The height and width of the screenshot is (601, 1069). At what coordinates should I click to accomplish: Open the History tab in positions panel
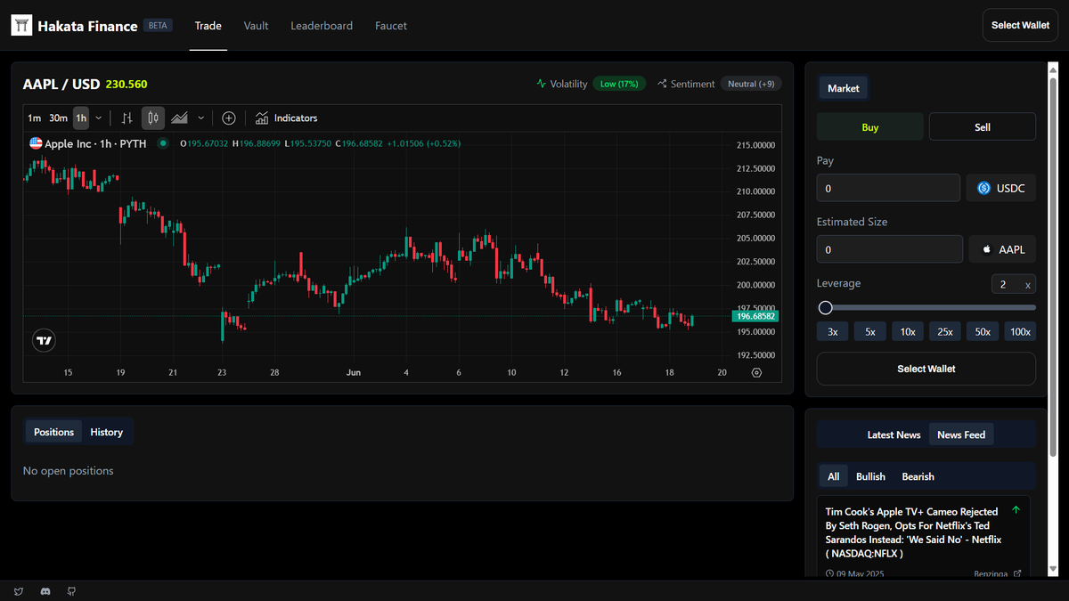pyautogui.click(x=107, y=432)
